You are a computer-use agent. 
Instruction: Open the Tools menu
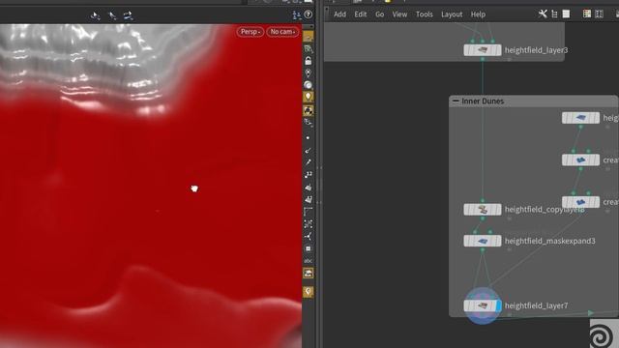point(425,14)
